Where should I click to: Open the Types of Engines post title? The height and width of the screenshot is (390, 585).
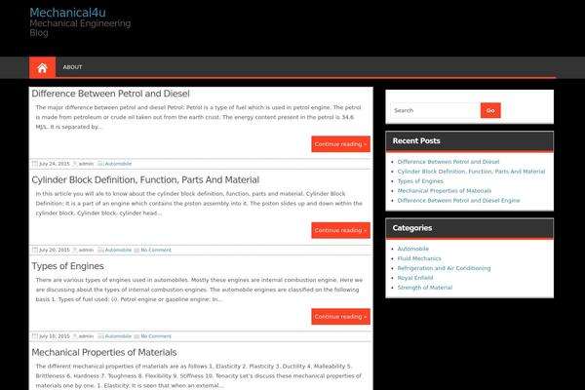click(x=67, y=266)
